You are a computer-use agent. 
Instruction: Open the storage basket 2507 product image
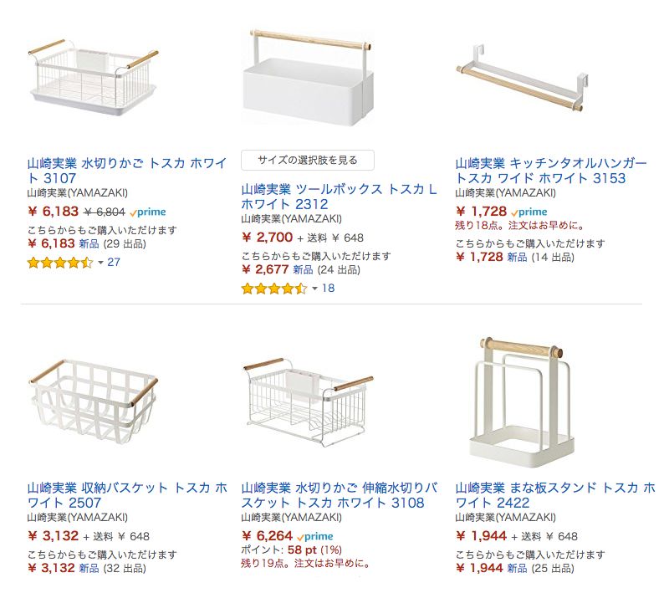click(93, 401)
